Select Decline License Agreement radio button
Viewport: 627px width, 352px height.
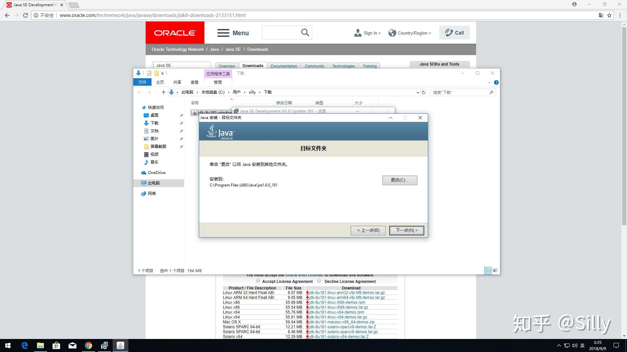(319, 281)
